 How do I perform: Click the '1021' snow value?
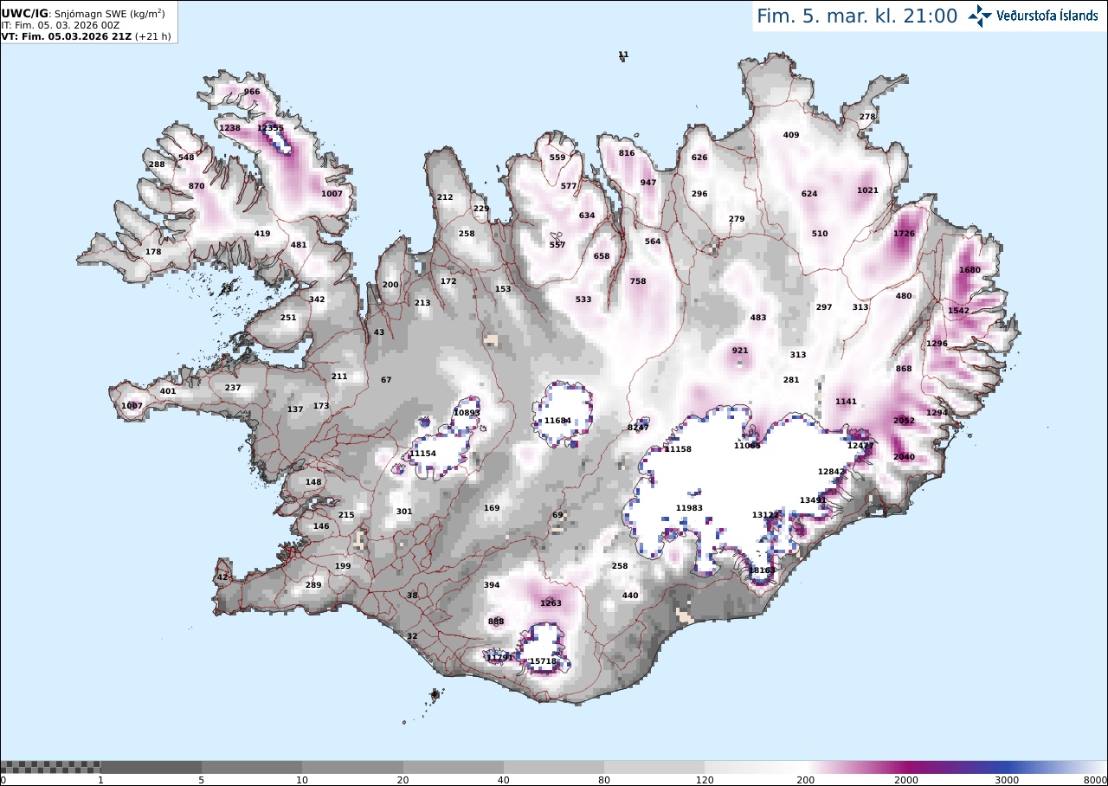(867, 190)
